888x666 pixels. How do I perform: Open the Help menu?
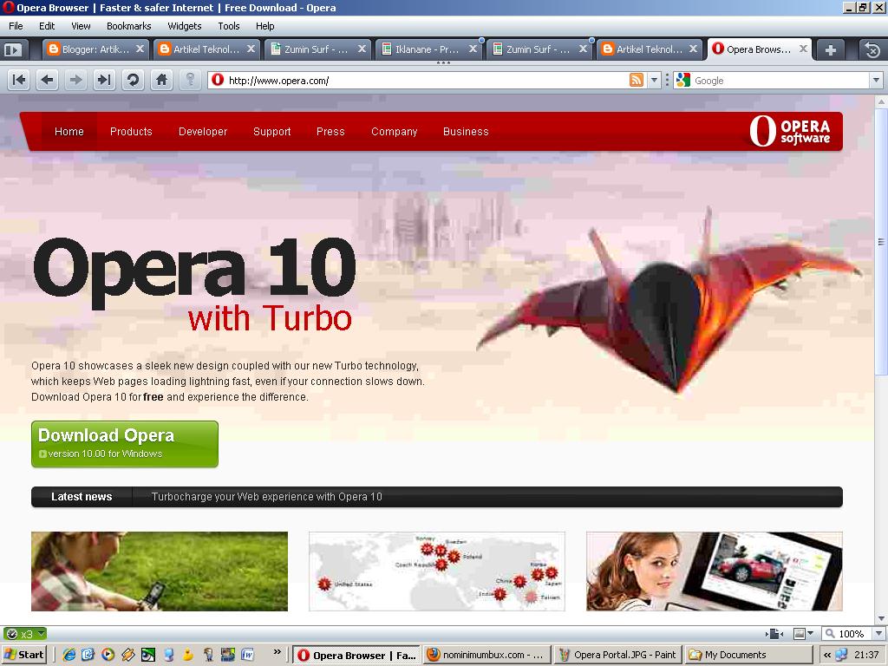(x=265, y=26)
